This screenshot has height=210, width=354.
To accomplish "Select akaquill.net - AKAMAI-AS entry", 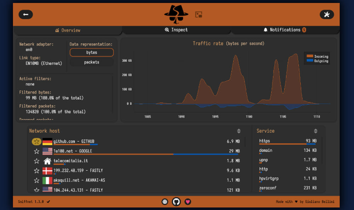I will click(x=136, y=180).
